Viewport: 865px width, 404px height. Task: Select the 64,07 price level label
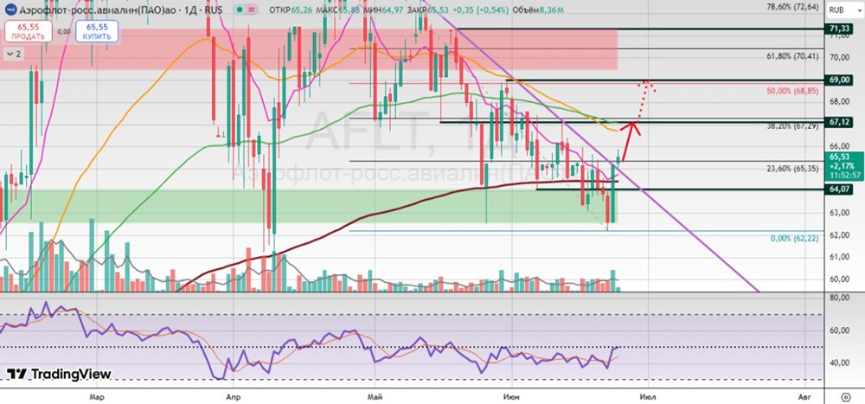point(839,189)
